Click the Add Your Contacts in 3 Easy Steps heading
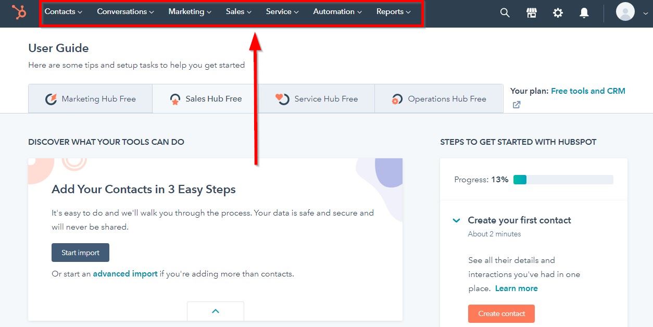 144,190
